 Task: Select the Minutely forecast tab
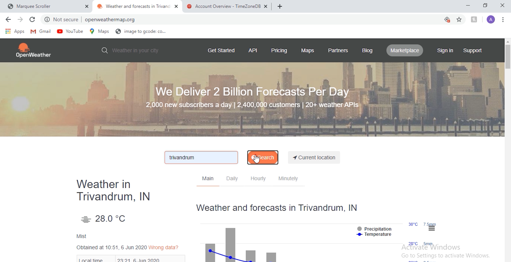pos(288,179)
